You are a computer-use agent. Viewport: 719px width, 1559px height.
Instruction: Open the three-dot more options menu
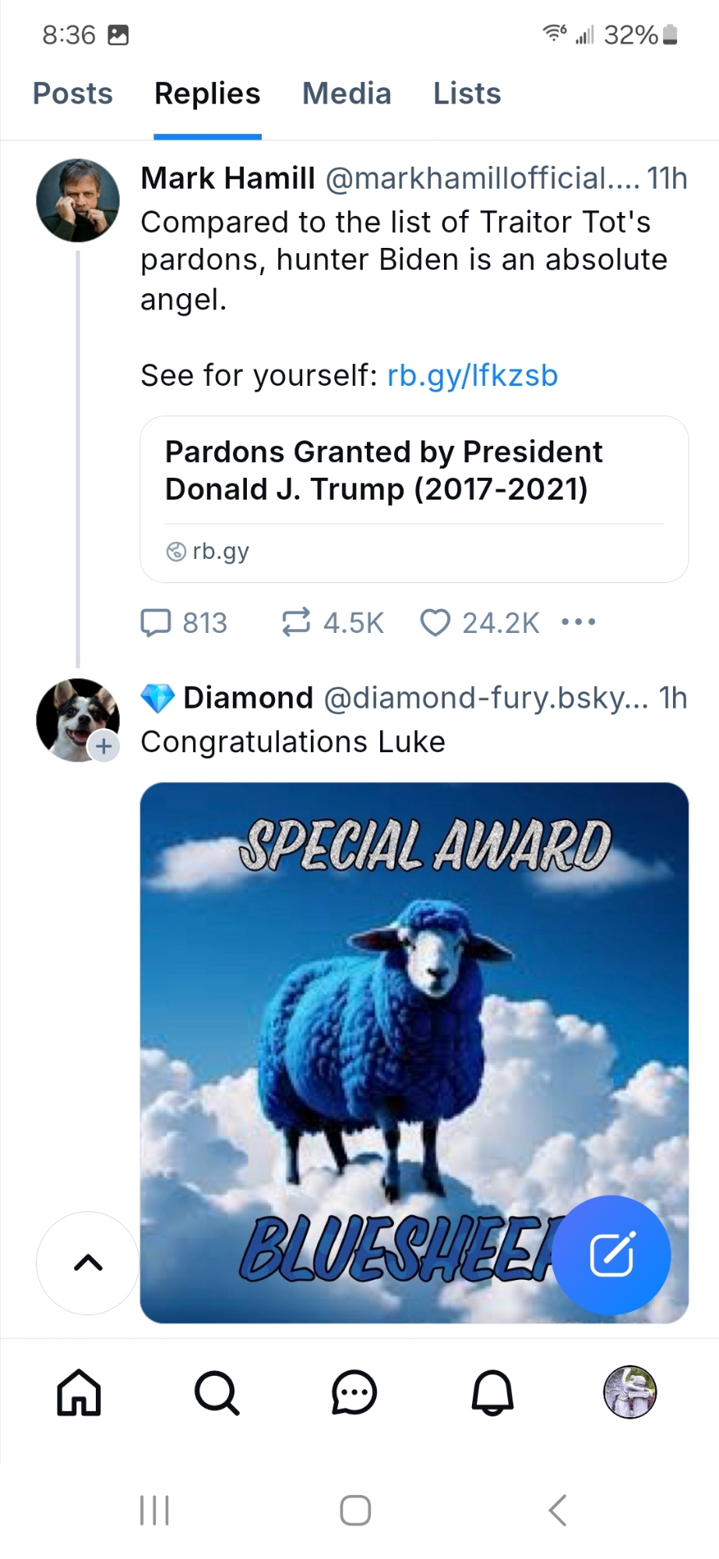(578, 622)
